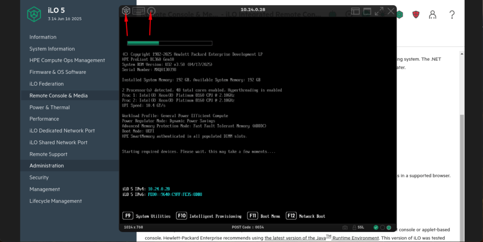Screen dimensions: 483x242
Task: Select iLO Federation in sidebar
Action: 47,84
